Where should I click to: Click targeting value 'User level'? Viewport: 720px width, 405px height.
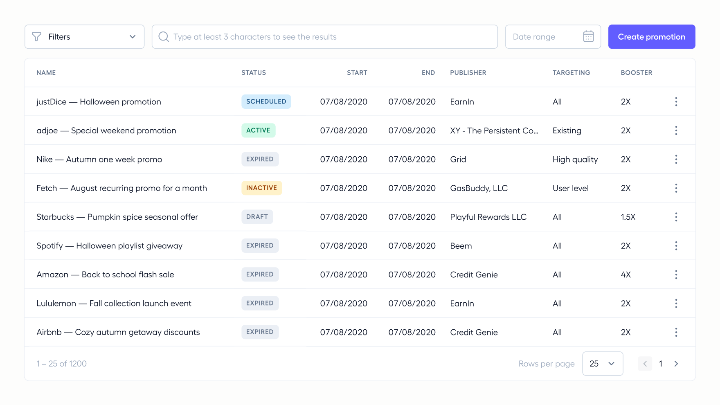click(570, 188)
